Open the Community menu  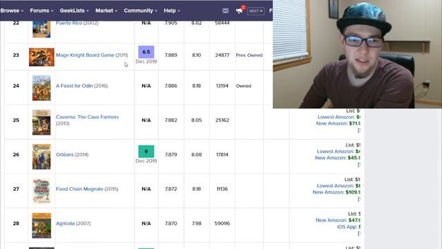coord(140,10)
